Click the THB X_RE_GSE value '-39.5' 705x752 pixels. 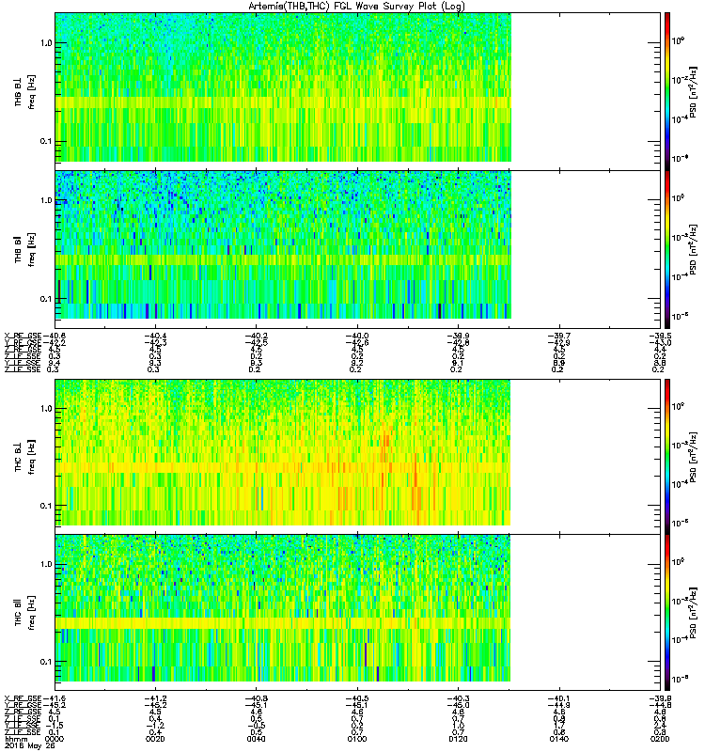pos(661,336)
